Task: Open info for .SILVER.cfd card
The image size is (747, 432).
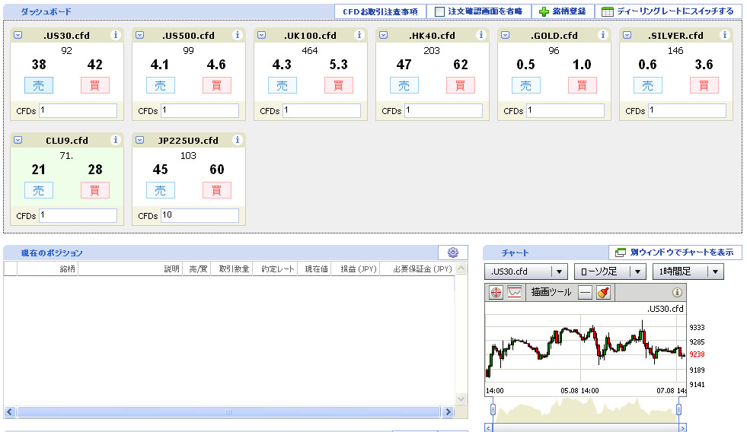Action: [725, 35]
